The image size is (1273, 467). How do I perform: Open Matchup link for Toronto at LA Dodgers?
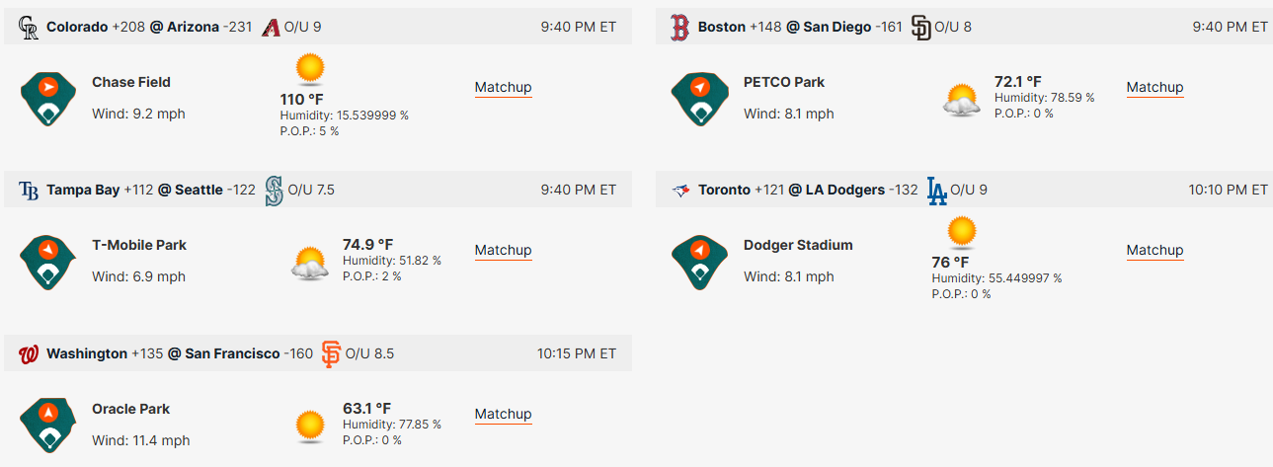pos(1154,250)
